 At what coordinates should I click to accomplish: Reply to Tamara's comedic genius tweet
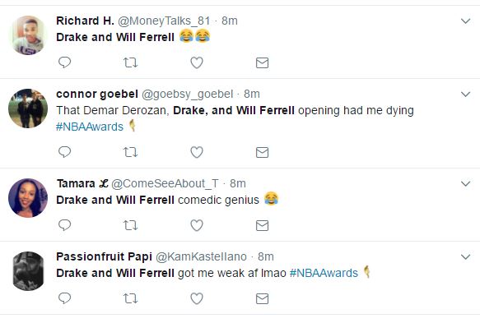tap(64, 225)
